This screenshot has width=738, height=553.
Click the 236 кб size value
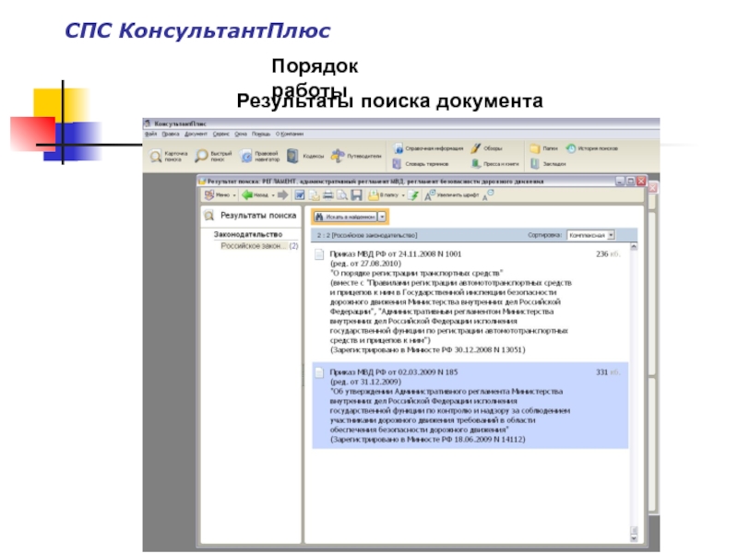click(608, 254)
